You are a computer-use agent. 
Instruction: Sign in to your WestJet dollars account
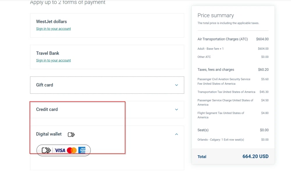(x=53, y=29)
